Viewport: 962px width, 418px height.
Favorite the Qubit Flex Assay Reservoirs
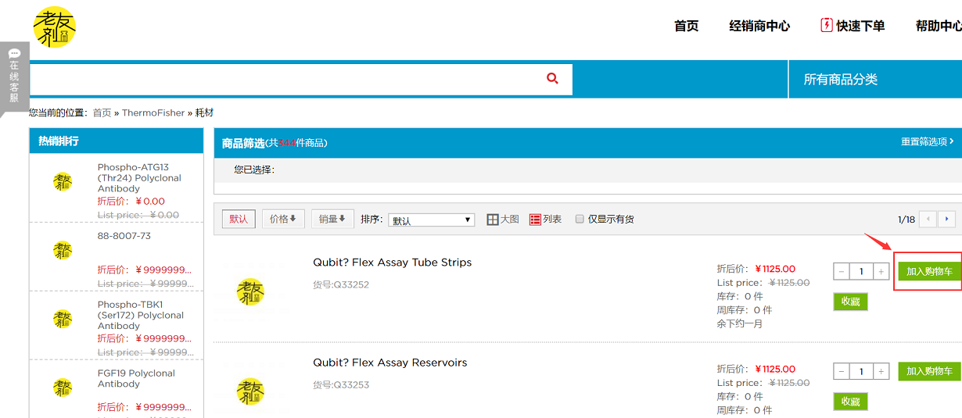[850, 402]
